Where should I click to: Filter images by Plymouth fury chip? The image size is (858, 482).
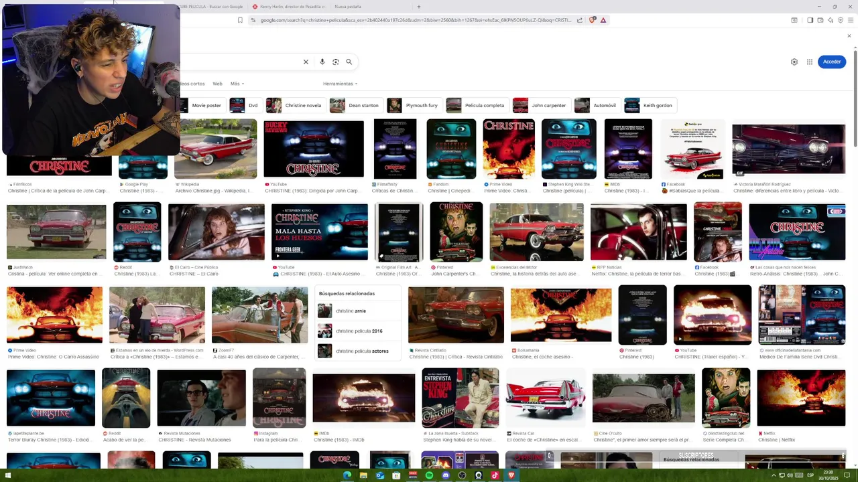[414, 105]
